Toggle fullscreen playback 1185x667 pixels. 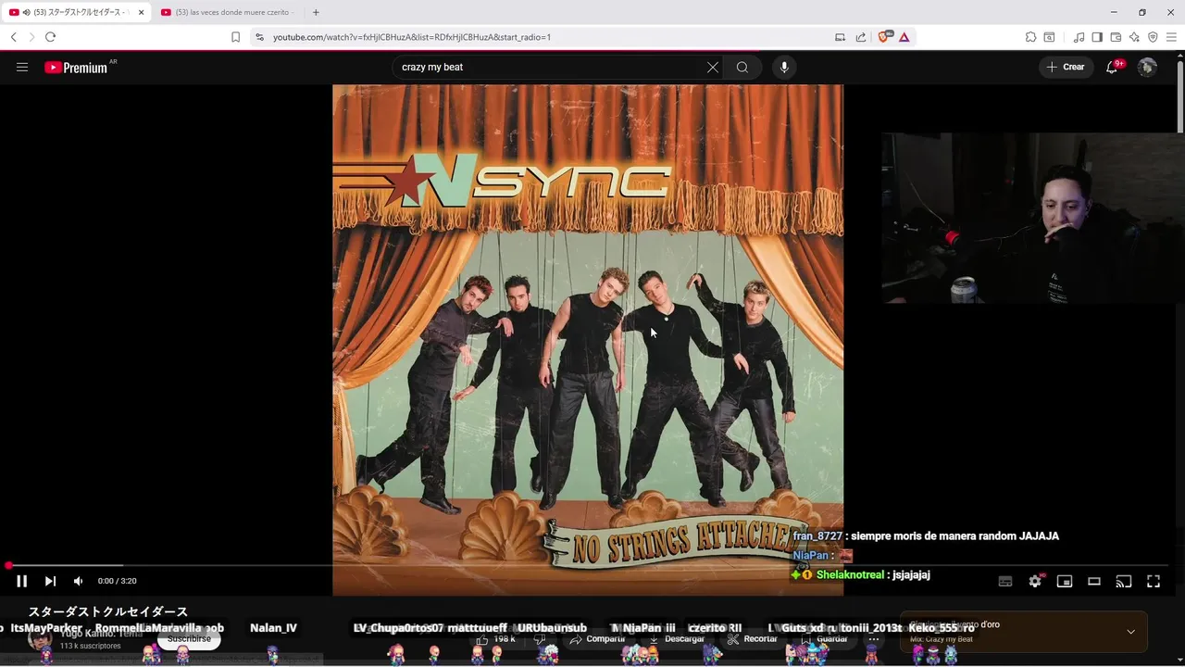pos(1154,581)
